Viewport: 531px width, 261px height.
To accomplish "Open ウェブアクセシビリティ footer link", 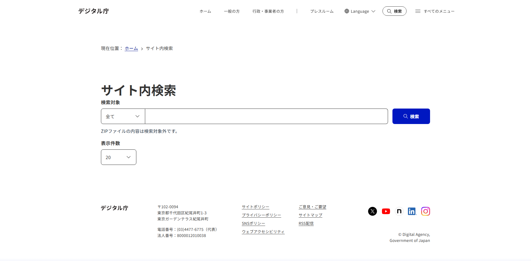I will point(263,232).
